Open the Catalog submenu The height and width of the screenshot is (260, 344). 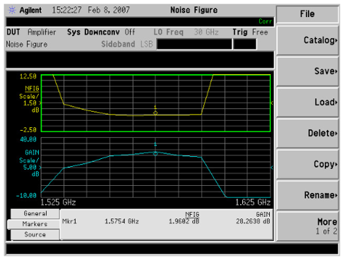[308, 40]
